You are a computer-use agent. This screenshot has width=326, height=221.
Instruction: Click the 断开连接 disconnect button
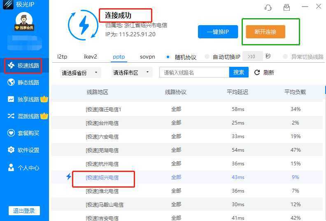(x=265, y=32)
